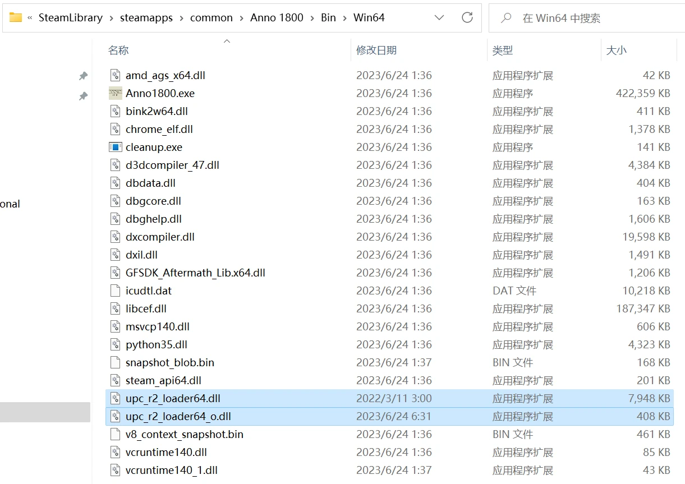Image resolution: width=685 pixels, height=484 pixels.
Task: Click the Win64 breadcrumb segment
Action: (x=369, y=18)
